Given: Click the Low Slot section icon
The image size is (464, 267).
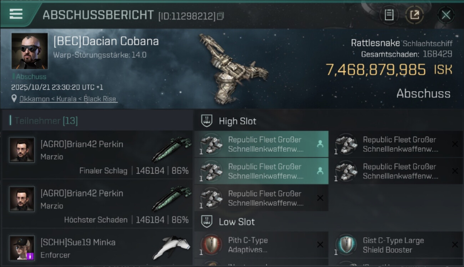Looking at the screenshot, I should 207,222.
